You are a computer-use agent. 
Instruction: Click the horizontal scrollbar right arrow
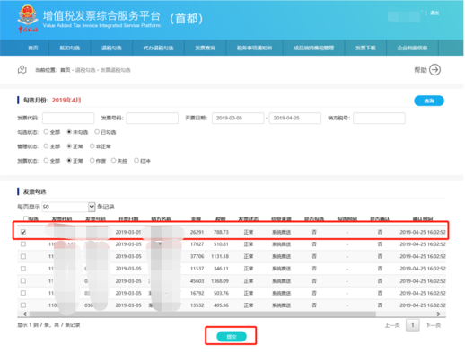438,314
